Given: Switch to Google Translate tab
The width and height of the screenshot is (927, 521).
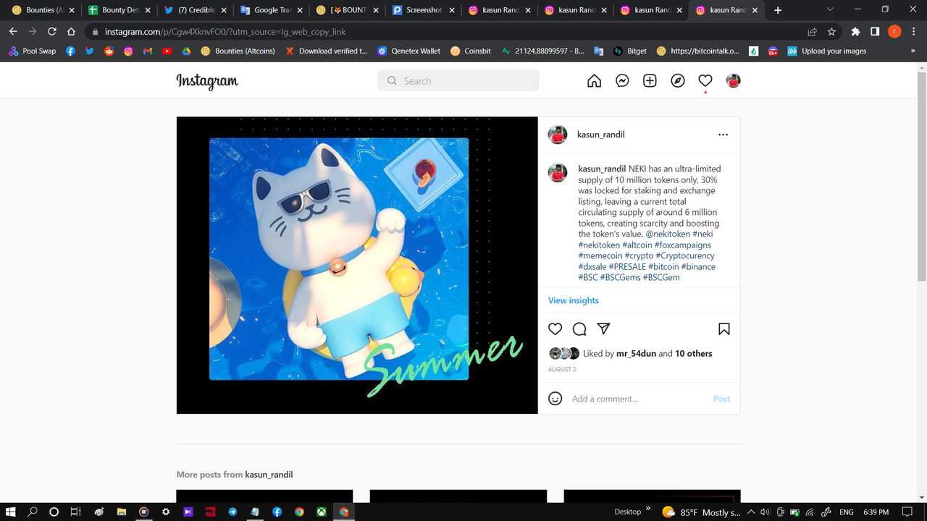Looking at the screenshot, I should (x=271, y=10).
